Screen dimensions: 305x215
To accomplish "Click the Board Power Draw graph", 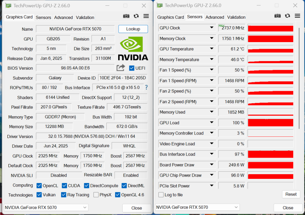I will [270, 165].
